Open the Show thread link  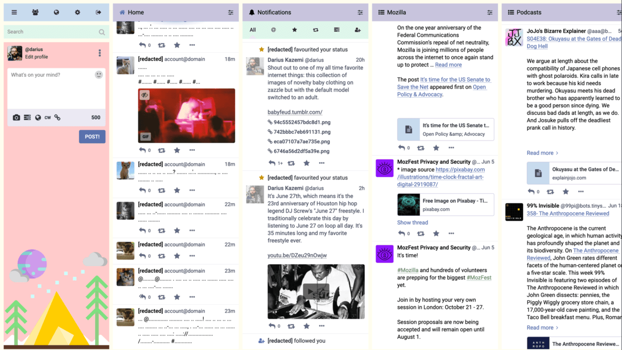pyautogui.click(x=413, y=223)
